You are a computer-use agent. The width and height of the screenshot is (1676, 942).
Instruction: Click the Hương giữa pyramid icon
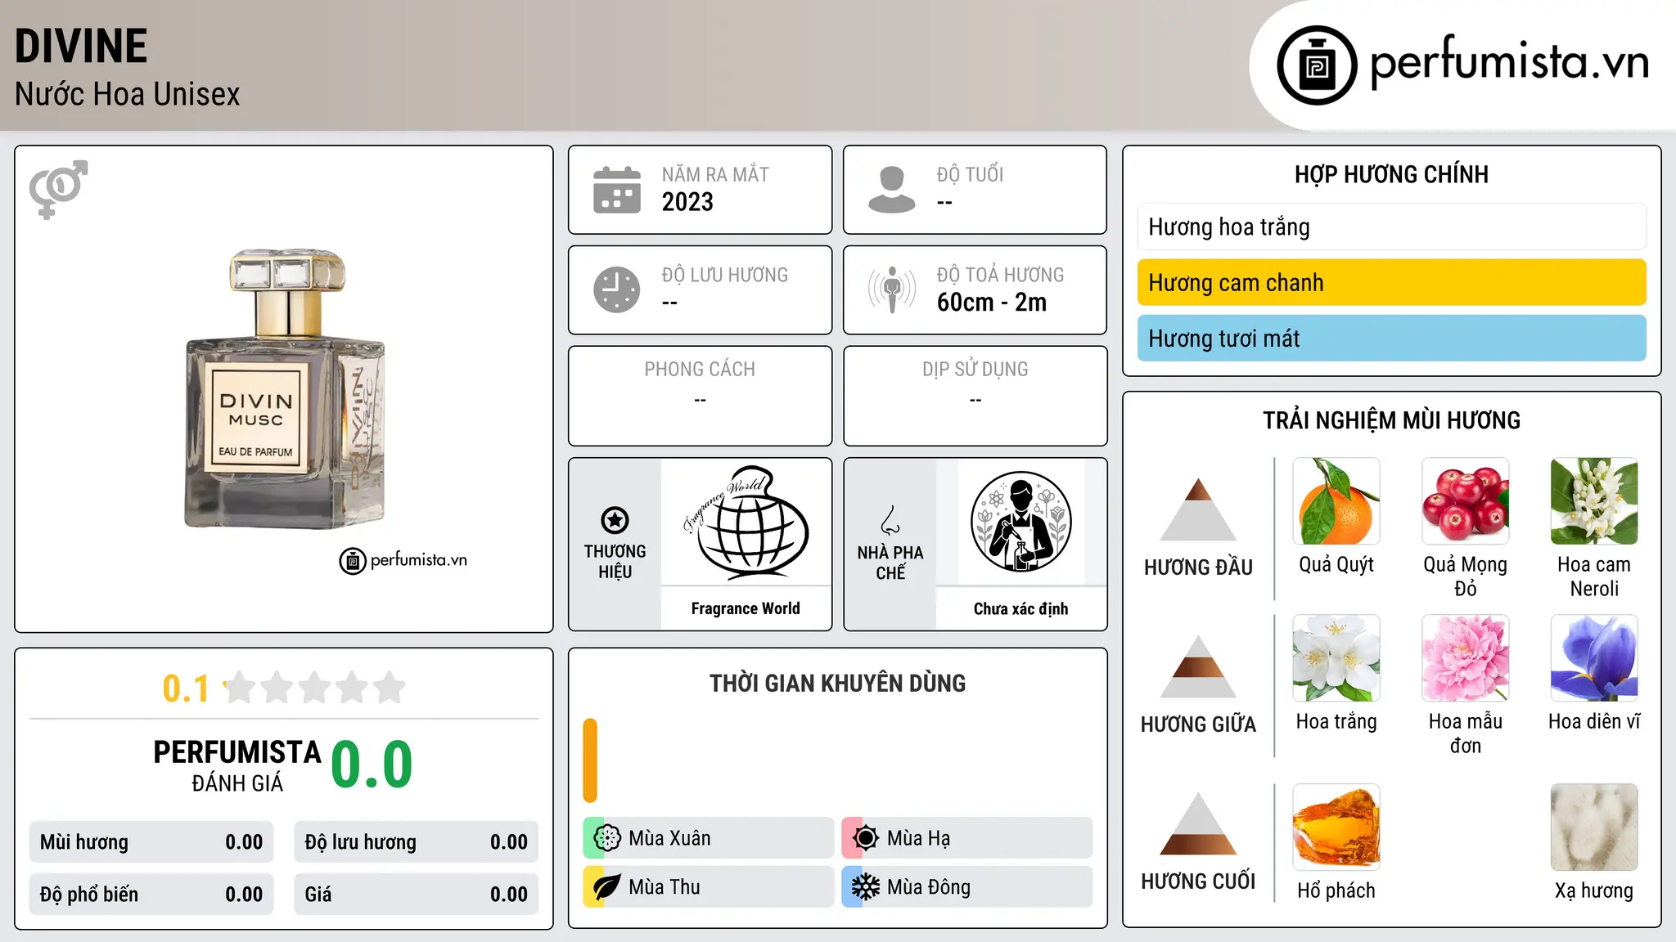pyautogui.click(x=1199, y=666)
